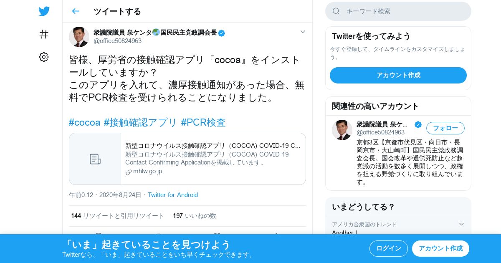This screenshot has width=501, height=263.
Task: Open the related account's profile photo
Action: point(342,130)
